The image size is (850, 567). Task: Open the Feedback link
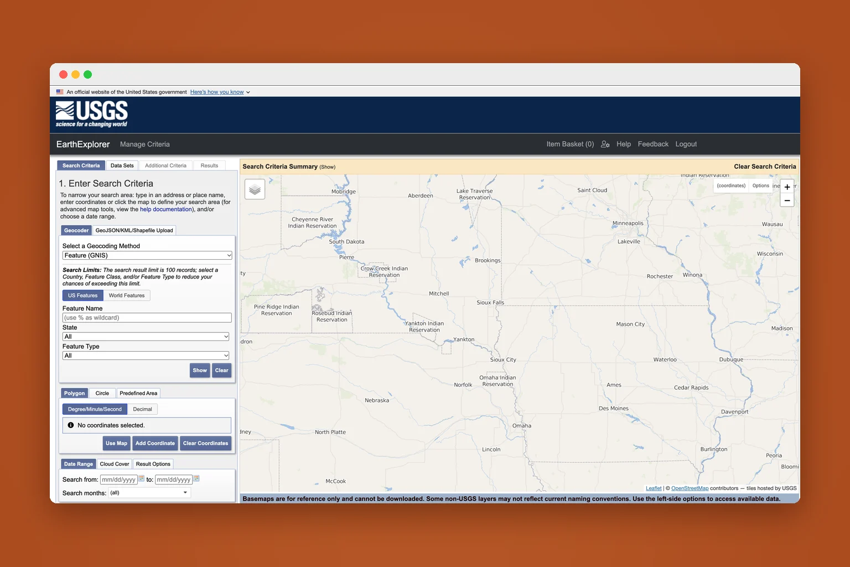click(x=653, y=144)
